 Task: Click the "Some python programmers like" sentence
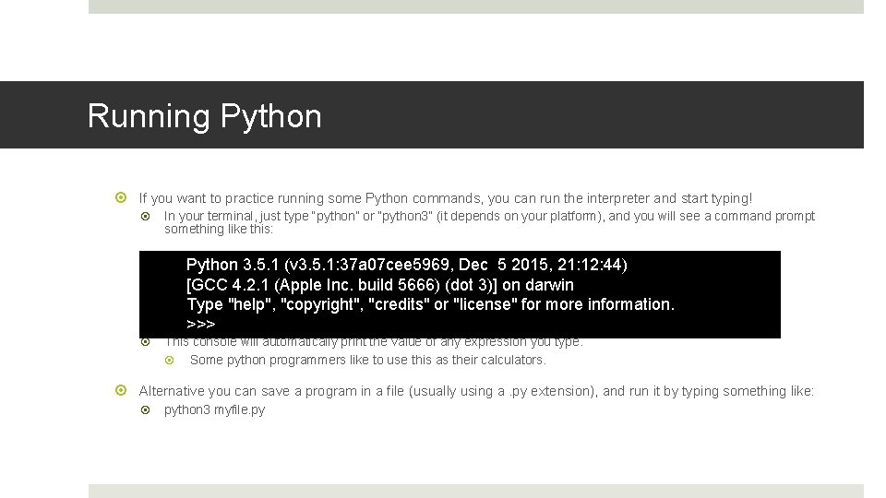click(367, 360)
